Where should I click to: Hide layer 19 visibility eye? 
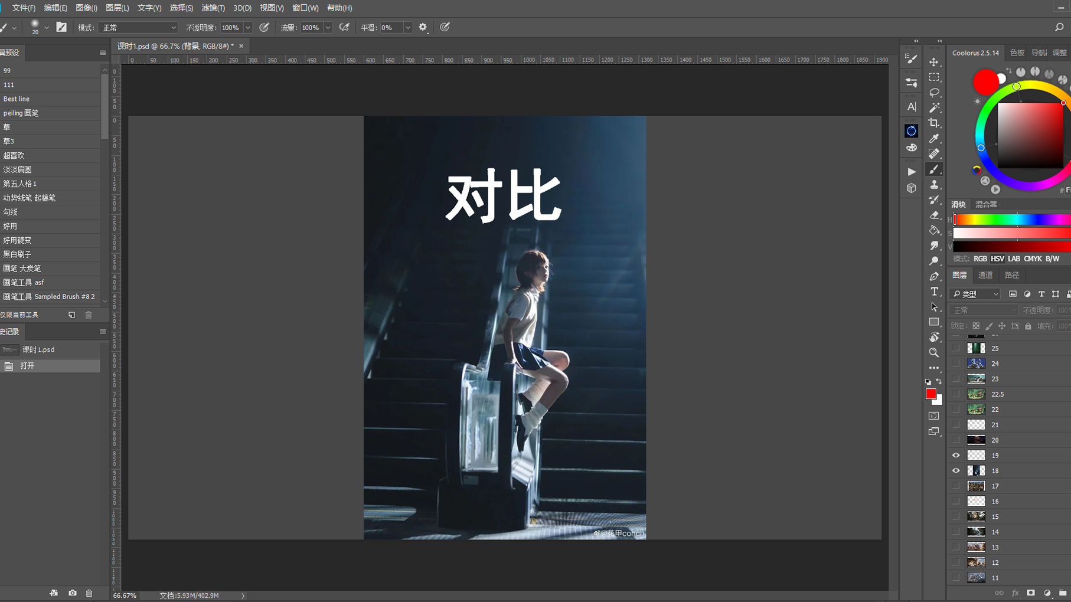coord(956,455)
